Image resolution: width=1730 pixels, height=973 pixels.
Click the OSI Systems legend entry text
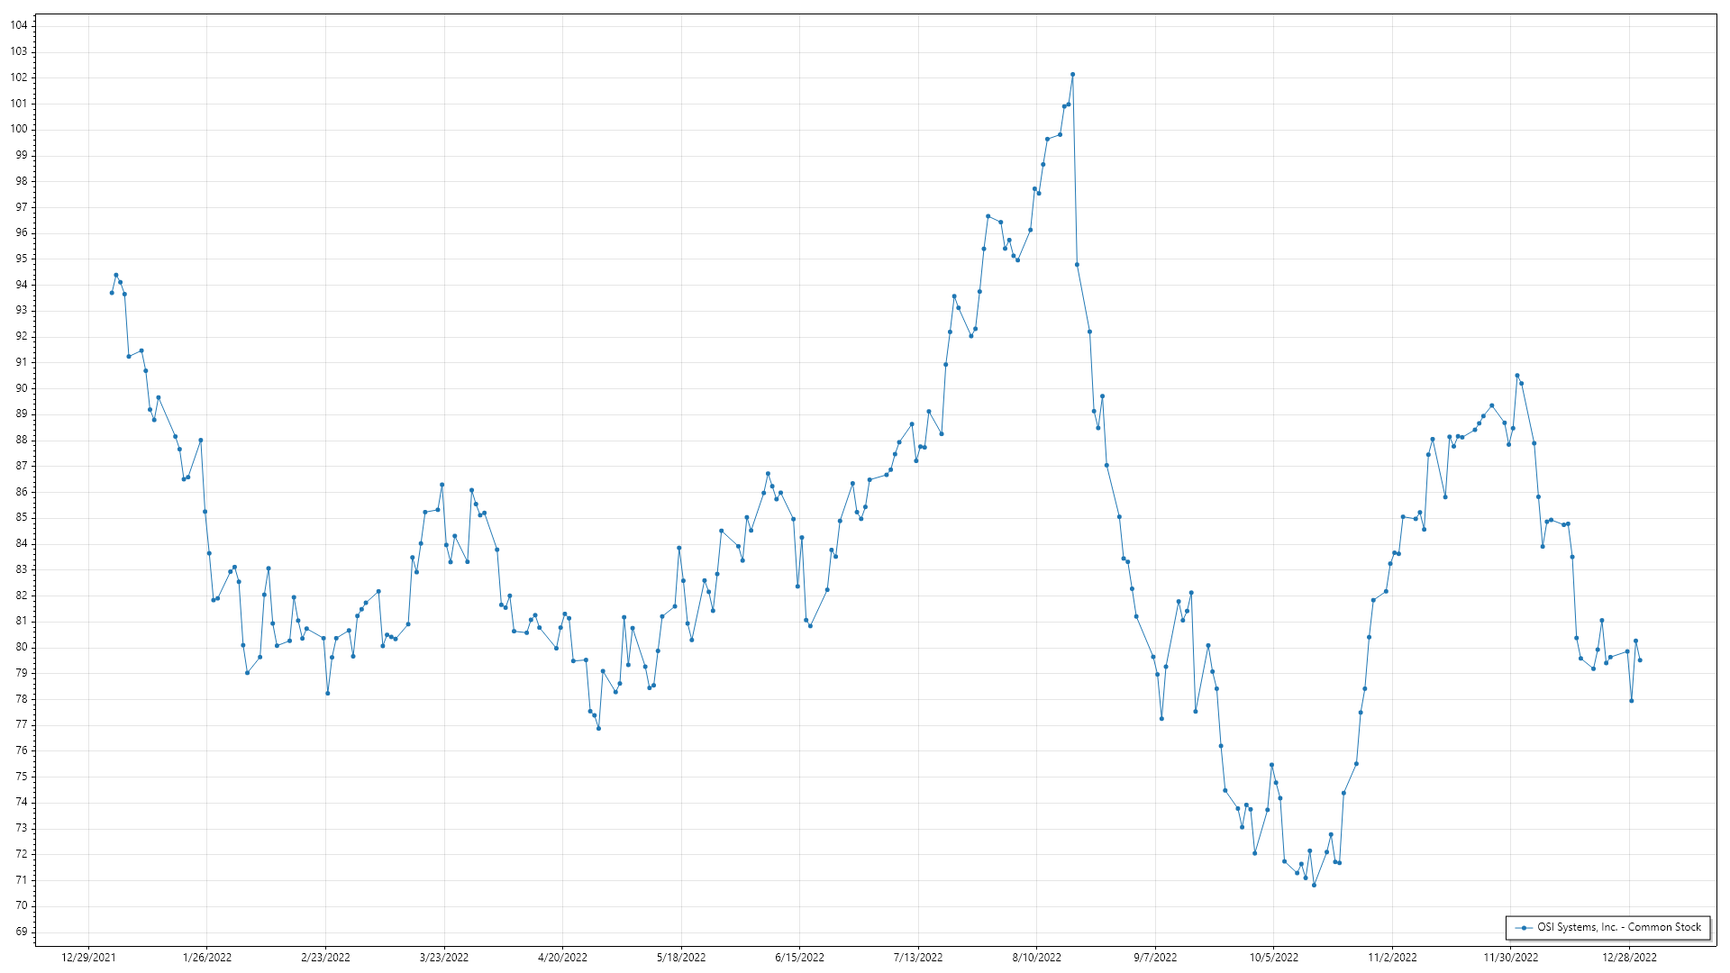pos(1618,927)
